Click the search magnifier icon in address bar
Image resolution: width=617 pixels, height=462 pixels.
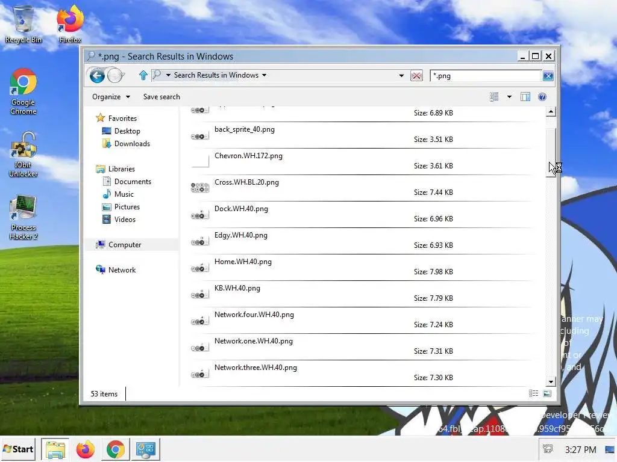(x=157, y=75)
